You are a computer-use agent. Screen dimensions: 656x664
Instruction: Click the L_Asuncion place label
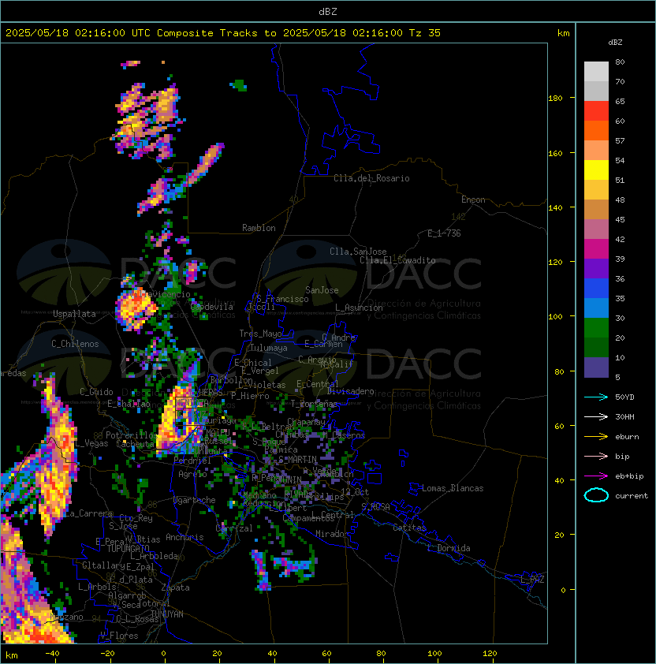point(359,308)
